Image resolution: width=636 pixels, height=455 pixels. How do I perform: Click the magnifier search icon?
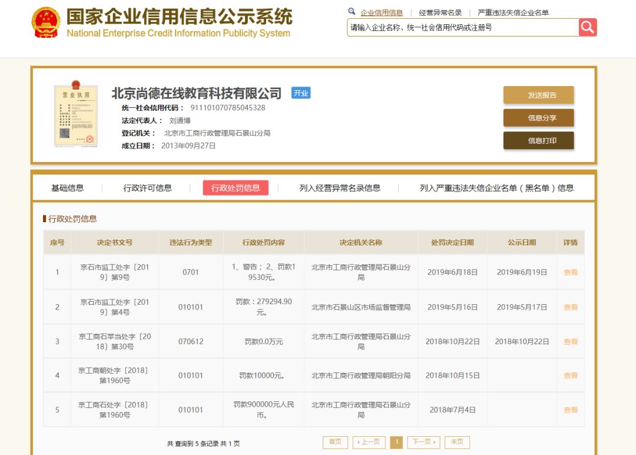(x=587, y=27)
